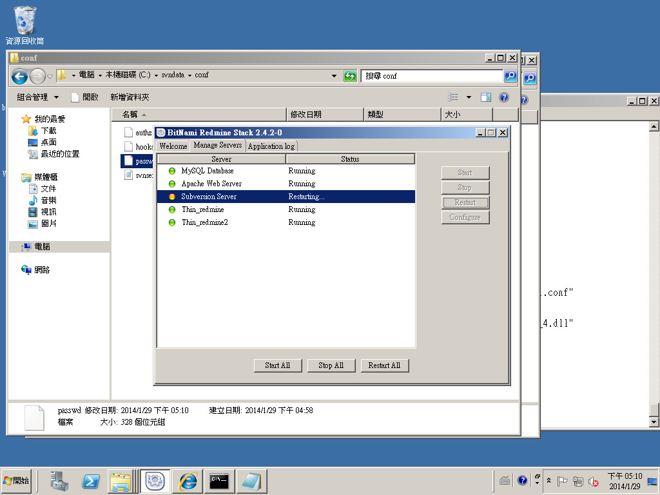Expand address bar history dropdown
This screenshot has width=660, height=495.
[x=334, y=76]
